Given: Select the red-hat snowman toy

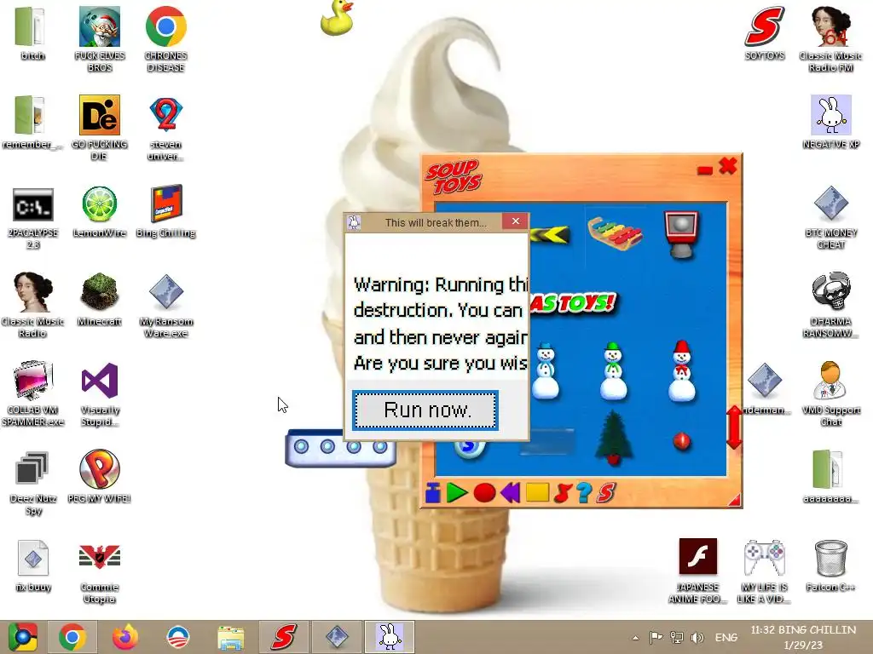Looking at the screenshot, I should click(x=681, y=370).
